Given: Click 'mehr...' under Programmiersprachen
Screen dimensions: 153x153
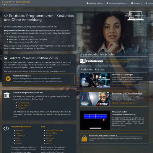Looking at the screenshot, I should 19,143.
